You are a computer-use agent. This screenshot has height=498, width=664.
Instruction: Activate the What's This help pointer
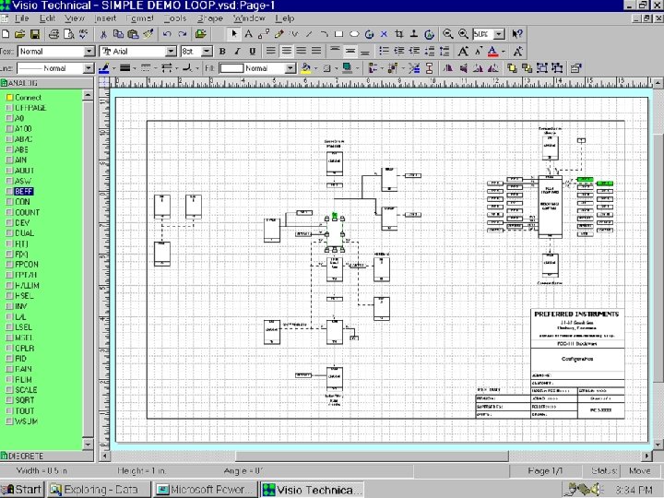[517, 34]
